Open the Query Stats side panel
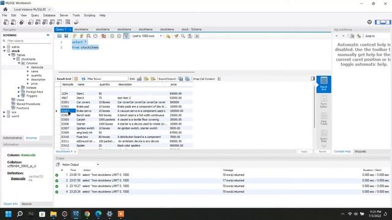Image resolution: width=392 pixels, height=220 pixels. pos(323,136)
